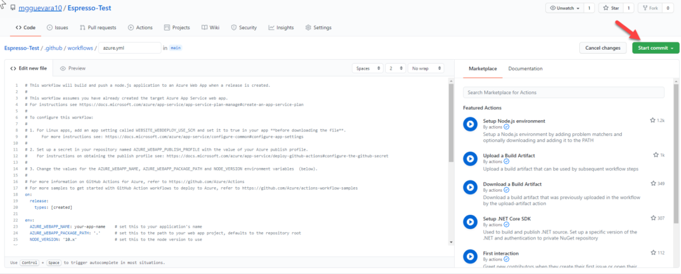Screen dimensions: 681x274
Task: Switch to the Preview tab
Action: pyautogui.click(x=73, y=68)
